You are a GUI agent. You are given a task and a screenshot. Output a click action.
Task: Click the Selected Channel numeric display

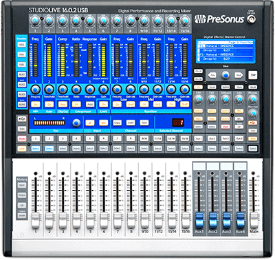coord(178,122)
